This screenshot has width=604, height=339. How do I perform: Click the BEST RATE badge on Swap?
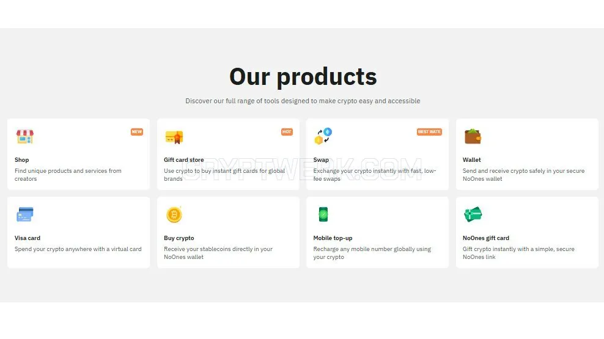click(x=429, y=131)
